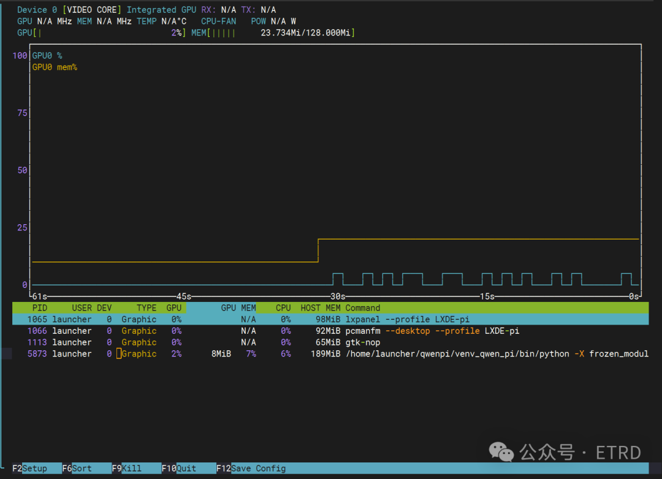Click the '61s' time axis marker
Image resolution: width=662 pixels, height=479 pixels.
tap(40, 296)
